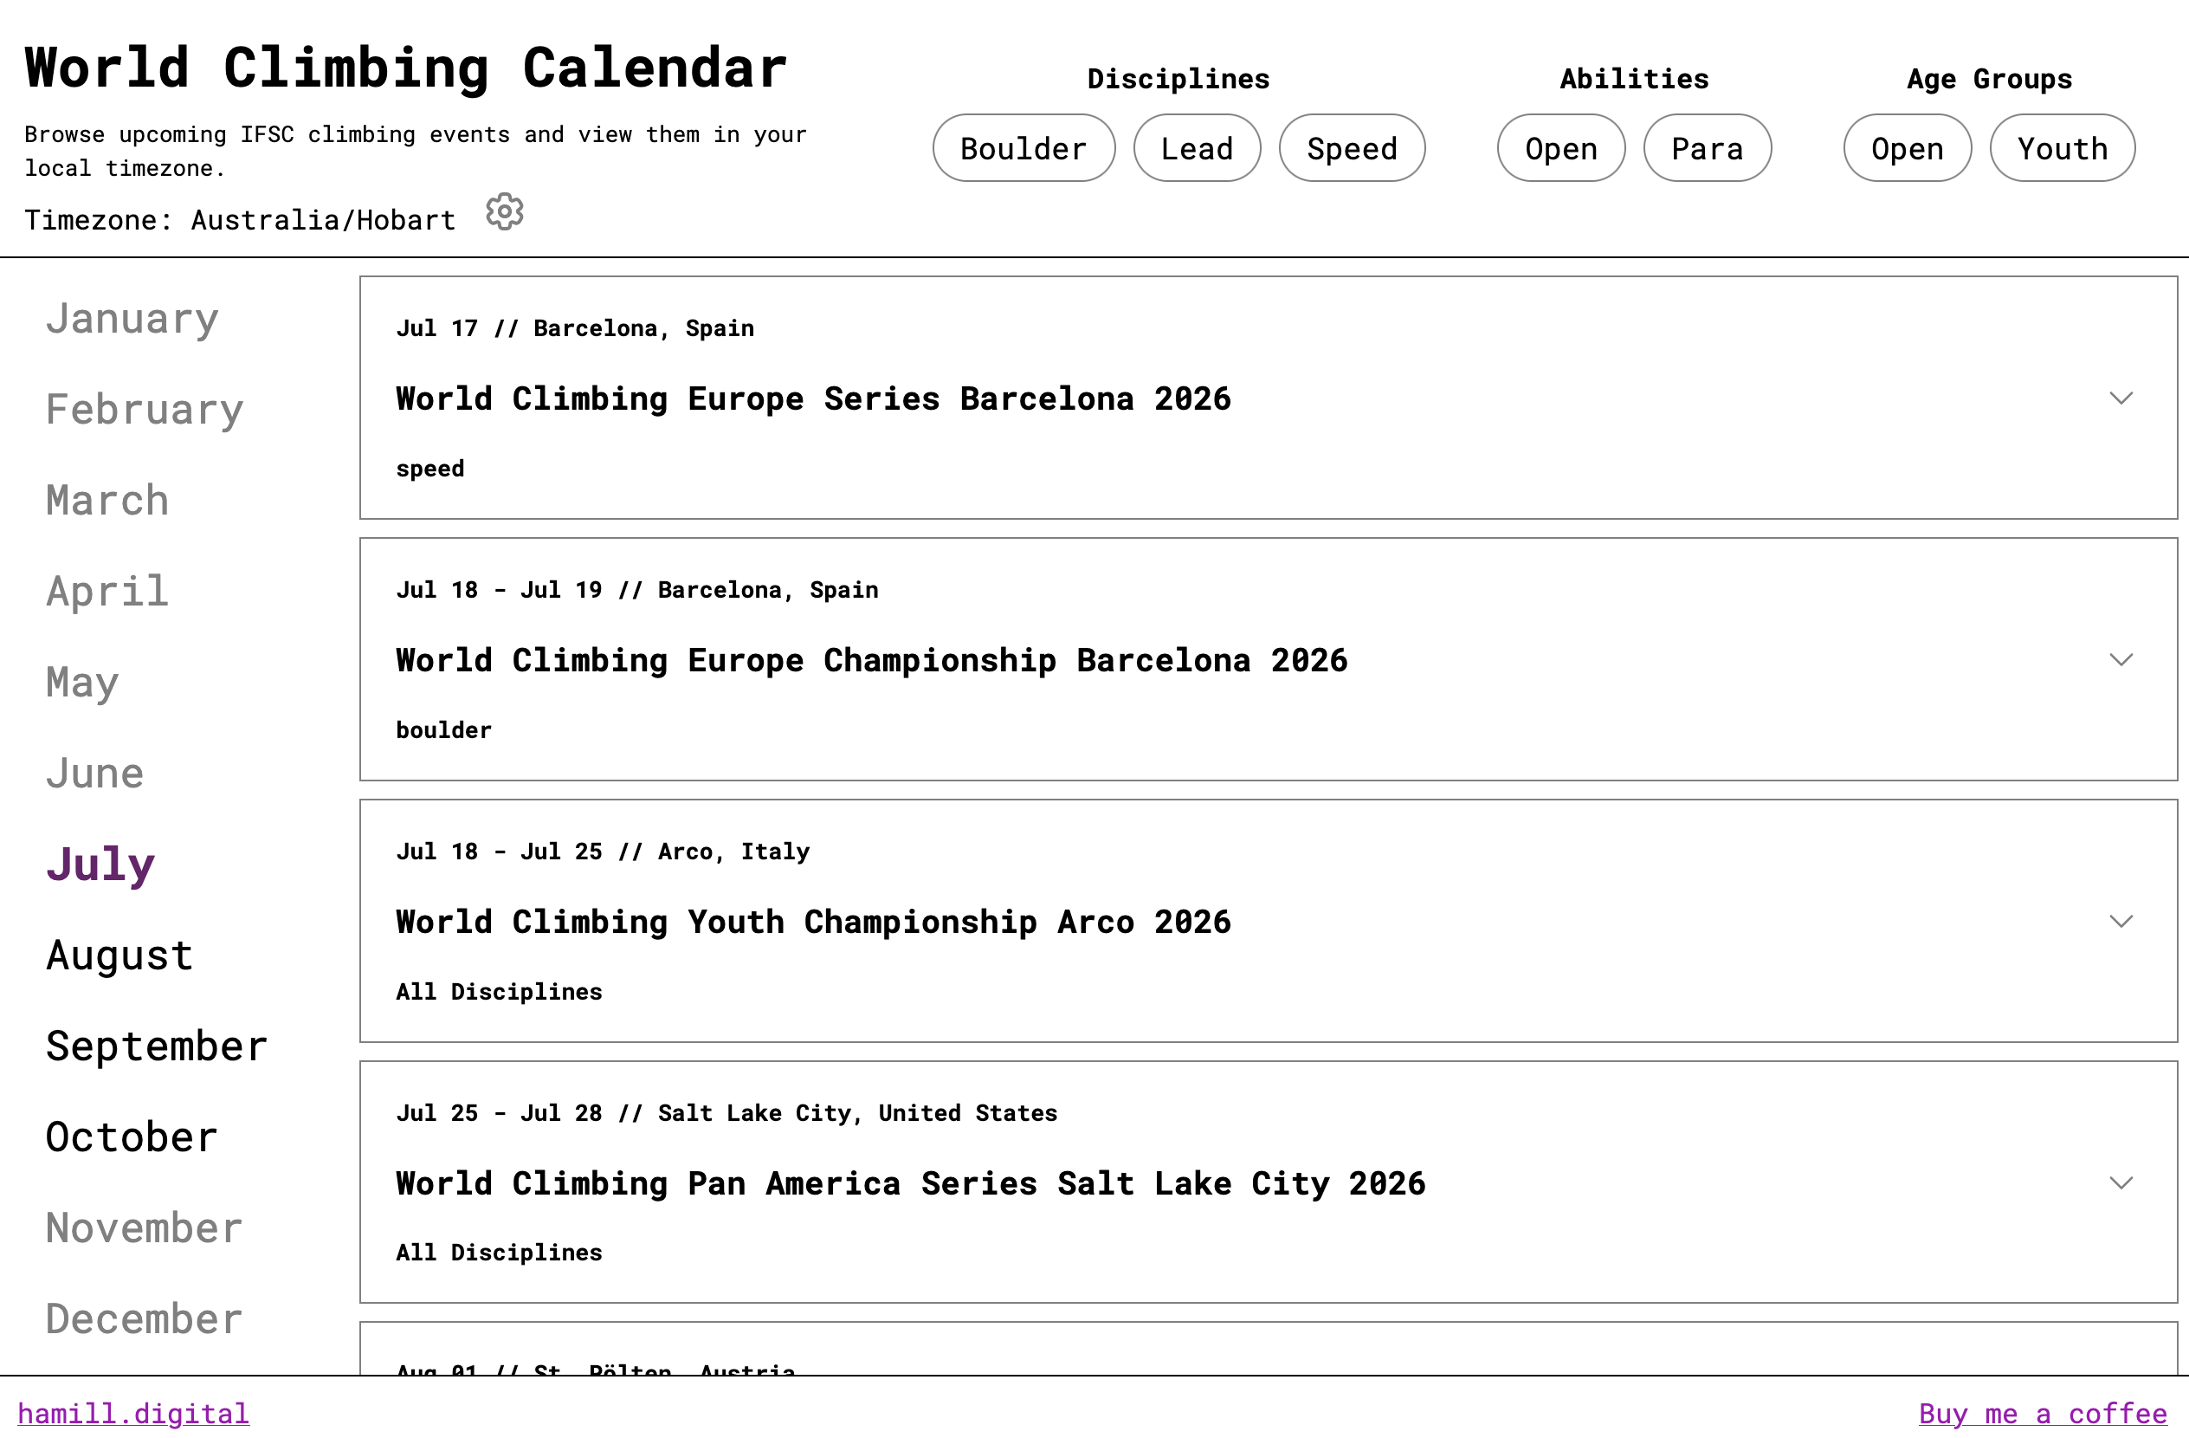Jump to August in month list

119,955
